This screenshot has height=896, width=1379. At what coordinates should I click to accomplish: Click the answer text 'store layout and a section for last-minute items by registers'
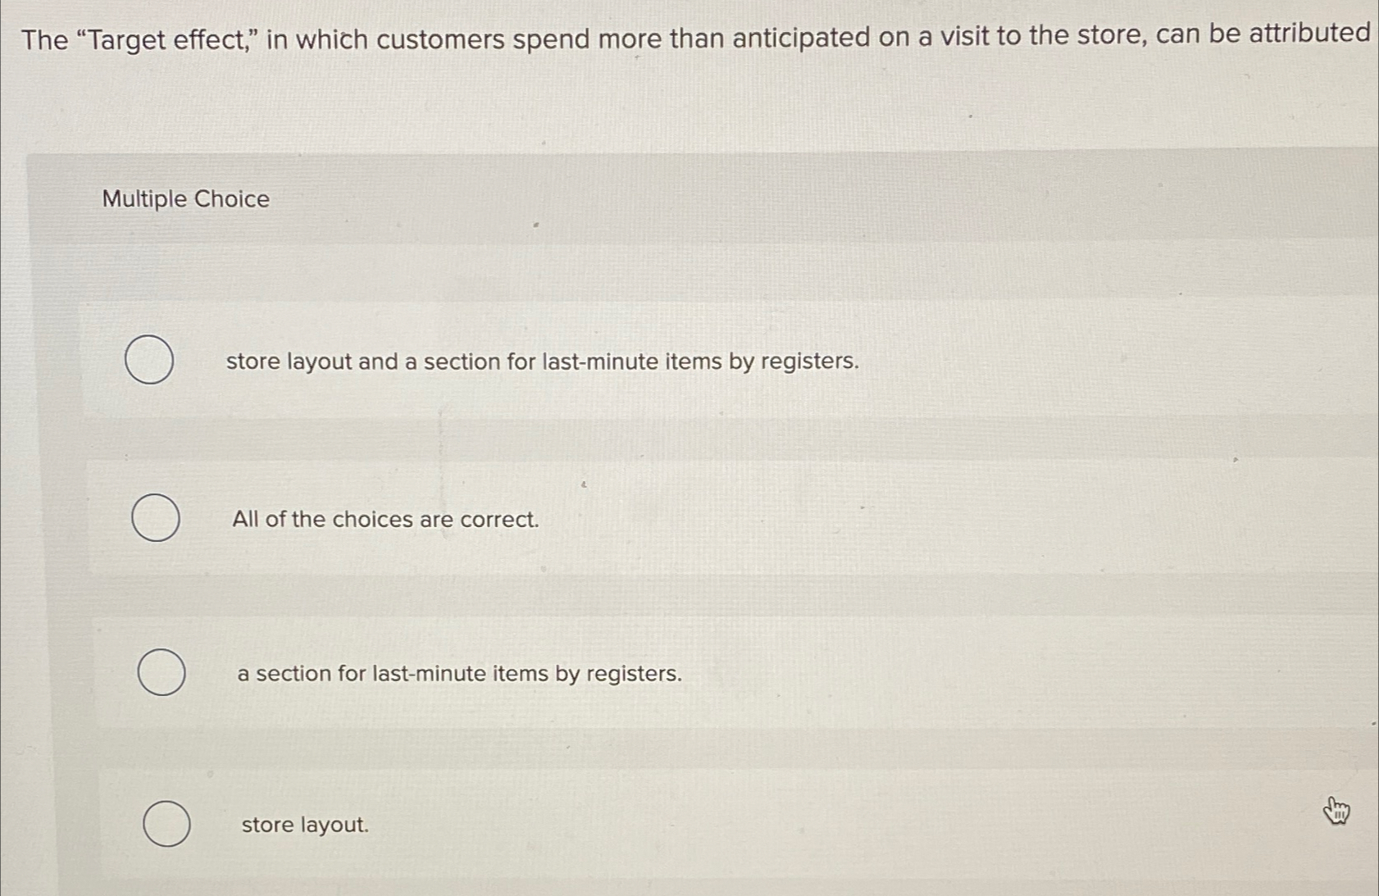[x=542, y=362]
